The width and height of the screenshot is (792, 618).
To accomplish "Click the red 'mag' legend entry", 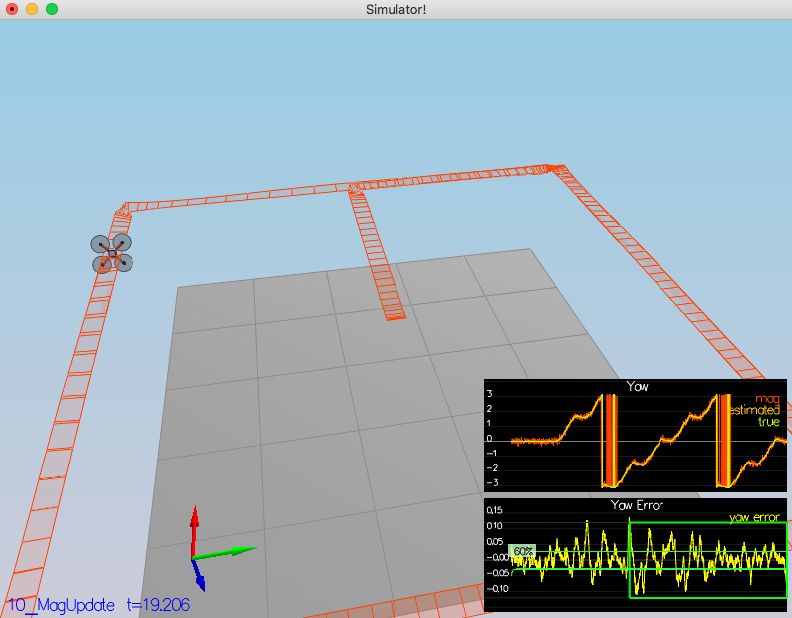I will 767,399.
